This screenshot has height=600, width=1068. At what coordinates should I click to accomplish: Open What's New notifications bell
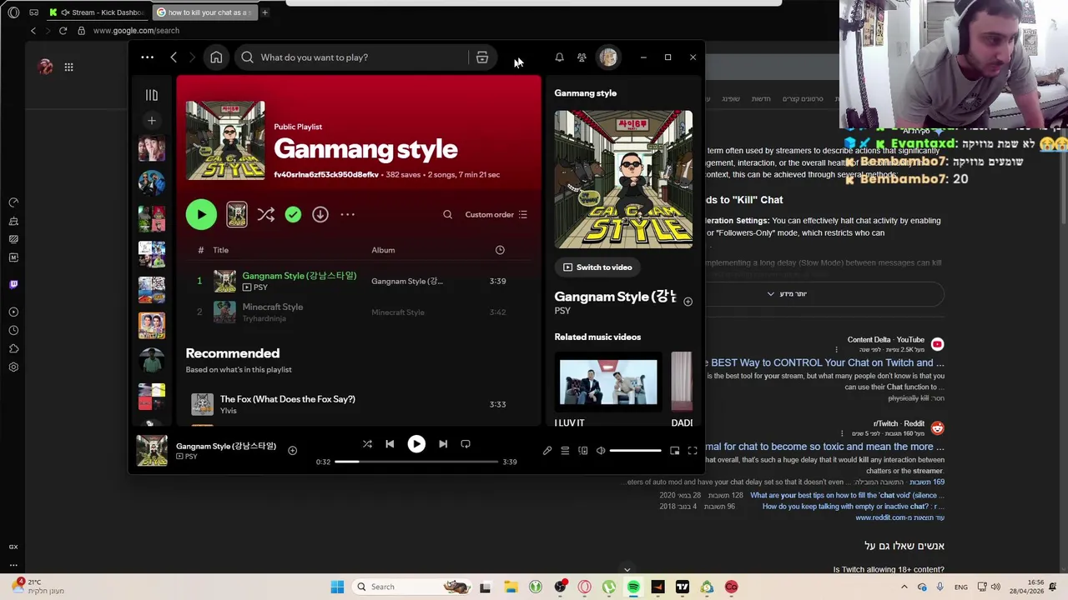click(559, 57)
